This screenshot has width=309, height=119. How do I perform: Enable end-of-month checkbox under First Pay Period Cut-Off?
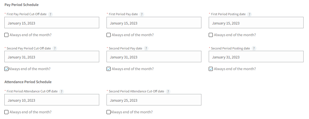point(6,35)
